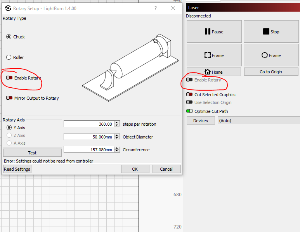Open the Devices window
Screen dimensions: 300x232
(x=201, y=121)
